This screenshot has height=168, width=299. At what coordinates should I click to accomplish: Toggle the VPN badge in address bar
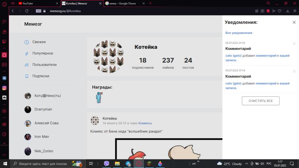coord(38,11)
